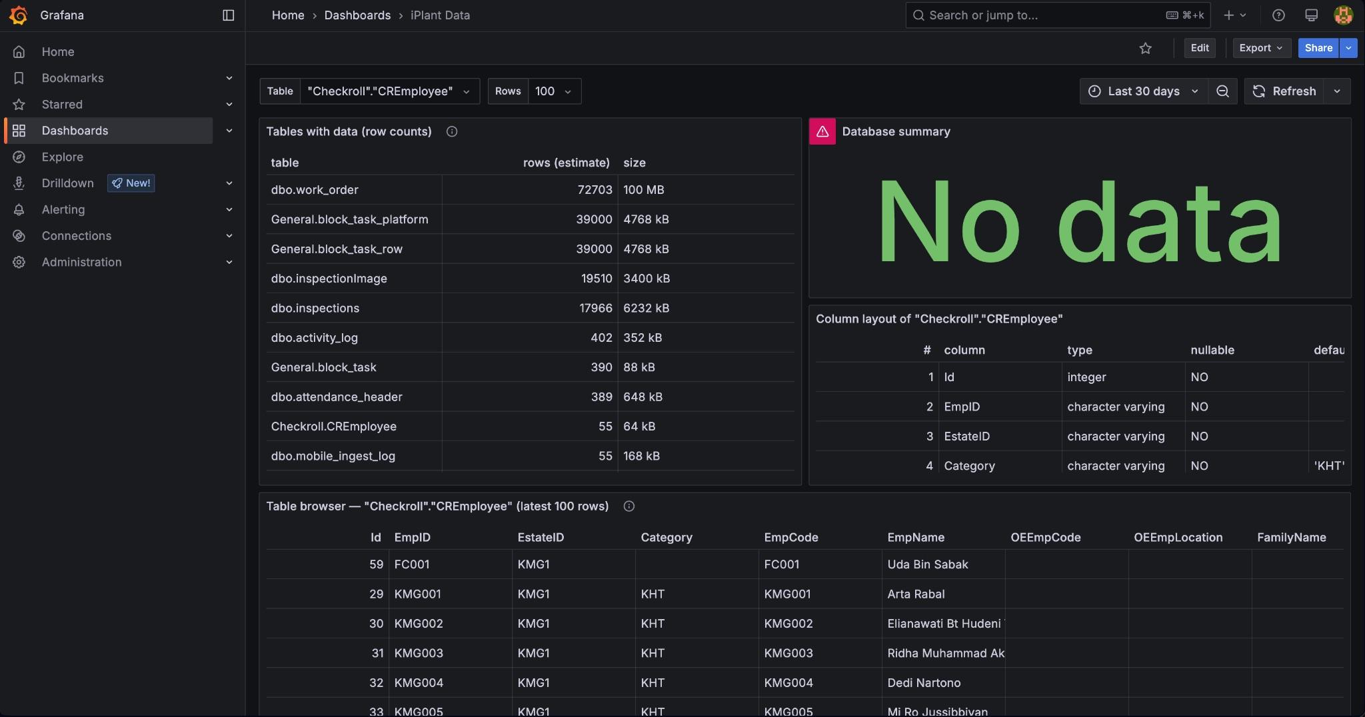
Task: Click the Home icon in the sidebar
Action: click(19, 52)
